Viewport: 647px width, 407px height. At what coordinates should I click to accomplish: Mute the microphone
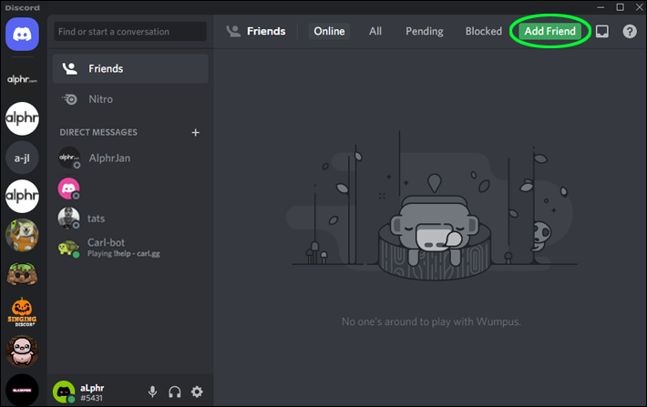click(x=153, y=392)
